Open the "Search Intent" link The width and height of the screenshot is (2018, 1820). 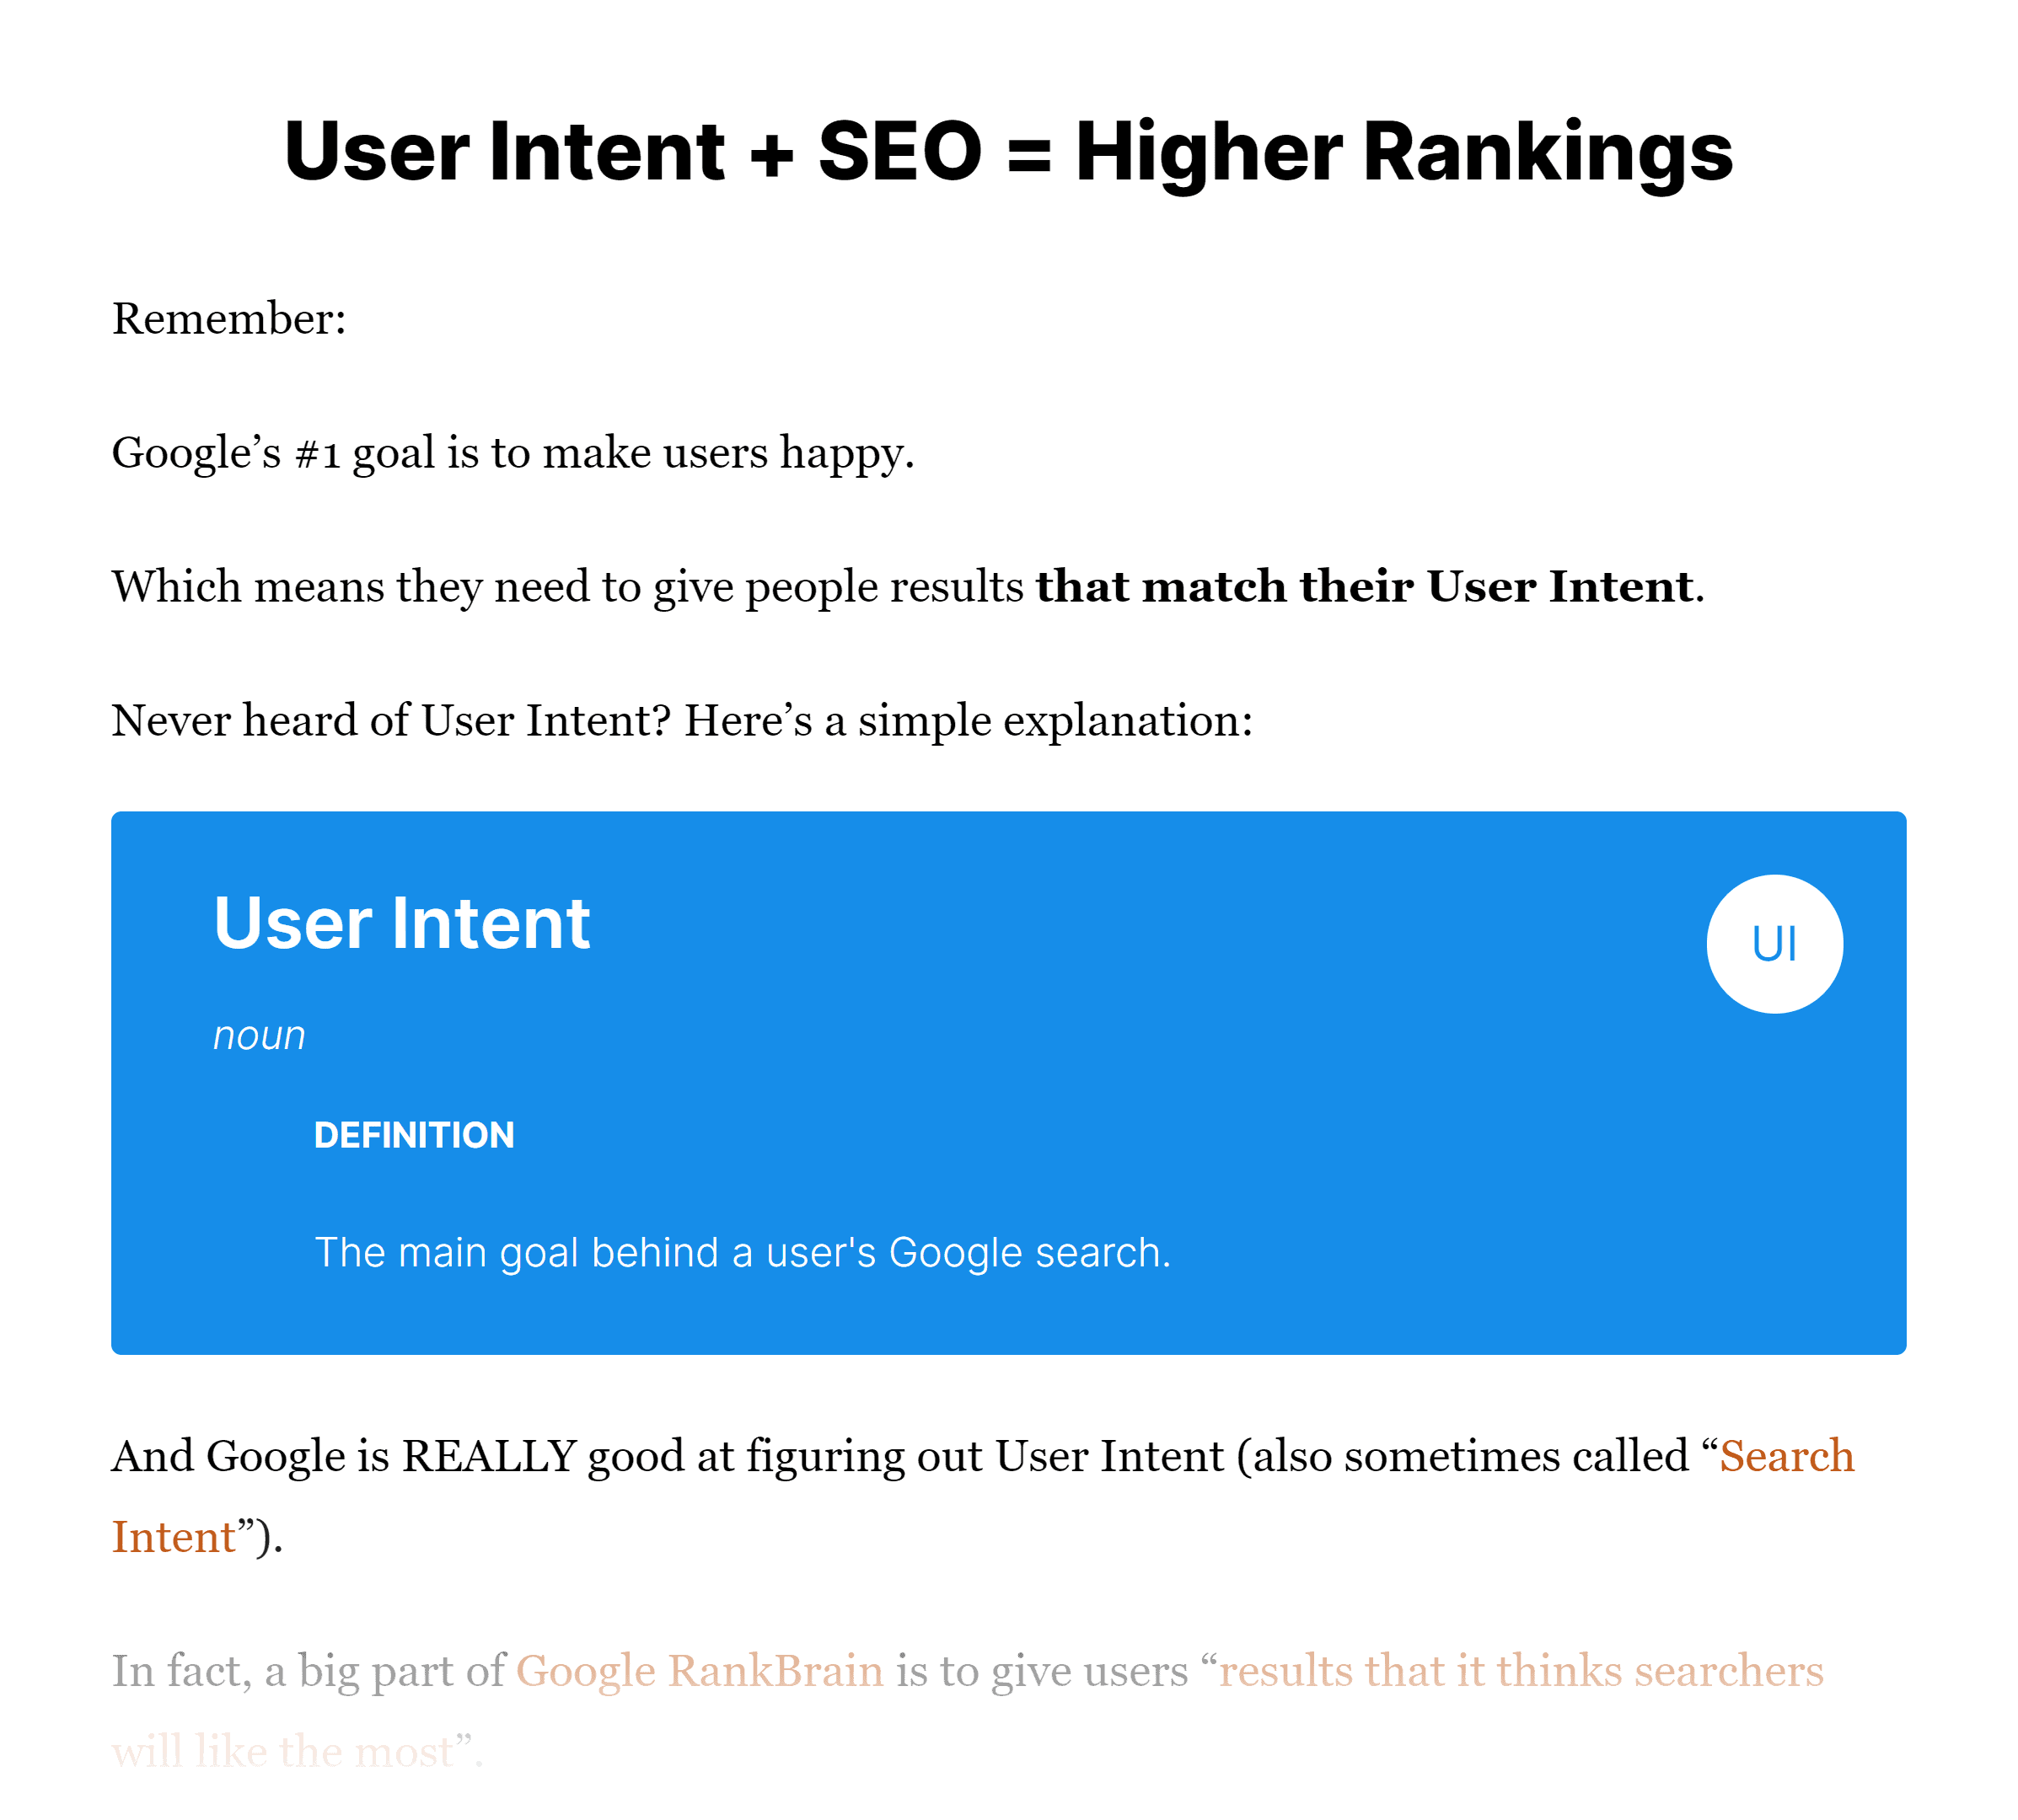pyautogui.click(x=1786, y=1456)
